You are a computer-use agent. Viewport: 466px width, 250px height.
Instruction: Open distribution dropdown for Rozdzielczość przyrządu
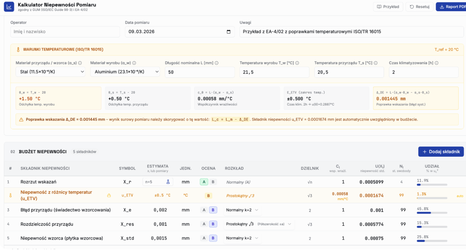259,224
